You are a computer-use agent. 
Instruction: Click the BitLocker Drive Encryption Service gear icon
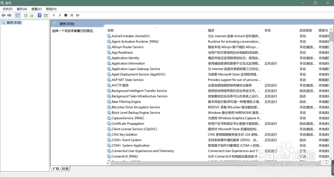(109, 107)
